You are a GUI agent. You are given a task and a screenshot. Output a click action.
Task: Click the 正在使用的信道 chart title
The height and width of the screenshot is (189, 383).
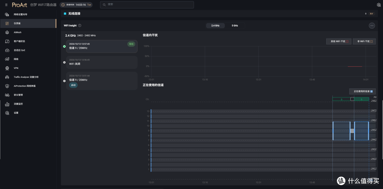point(153,85)
